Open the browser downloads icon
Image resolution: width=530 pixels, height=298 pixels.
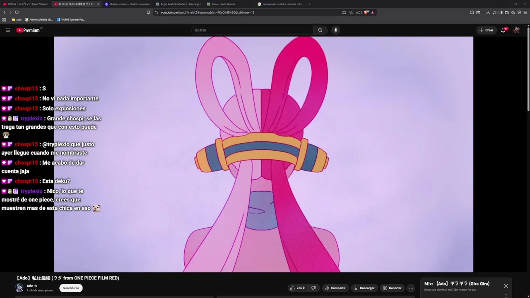click(x=488, y=12)
